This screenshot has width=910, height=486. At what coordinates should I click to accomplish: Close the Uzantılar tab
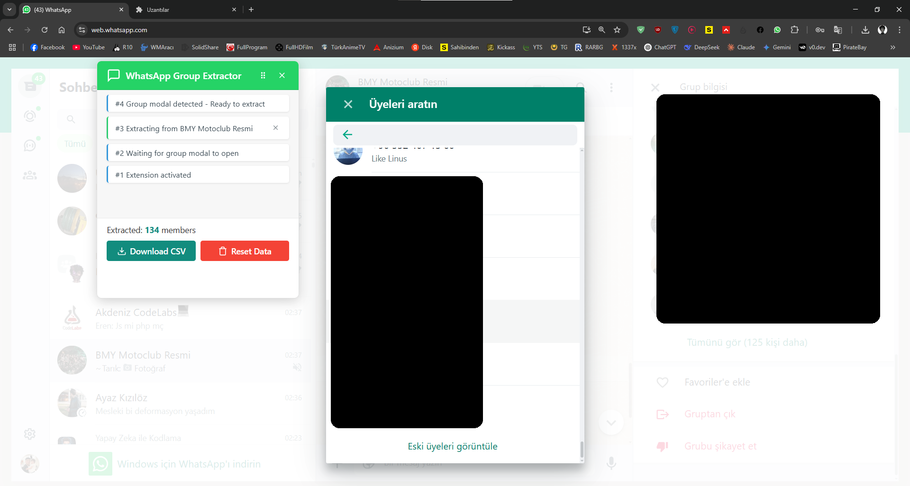click(234, 9)
